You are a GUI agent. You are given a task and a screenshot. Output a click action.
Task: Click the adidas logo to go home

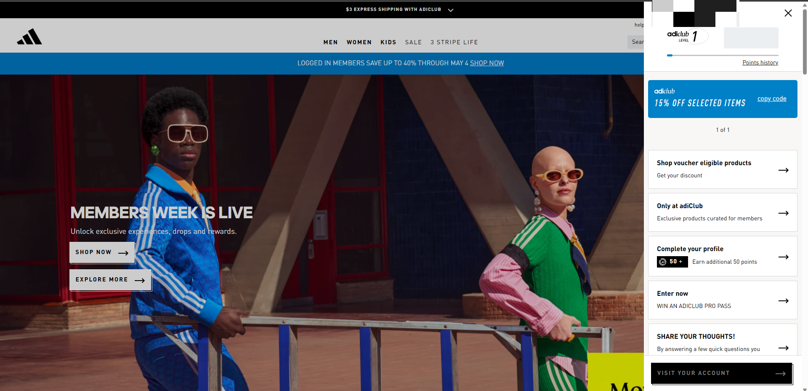tap(29, 37)
